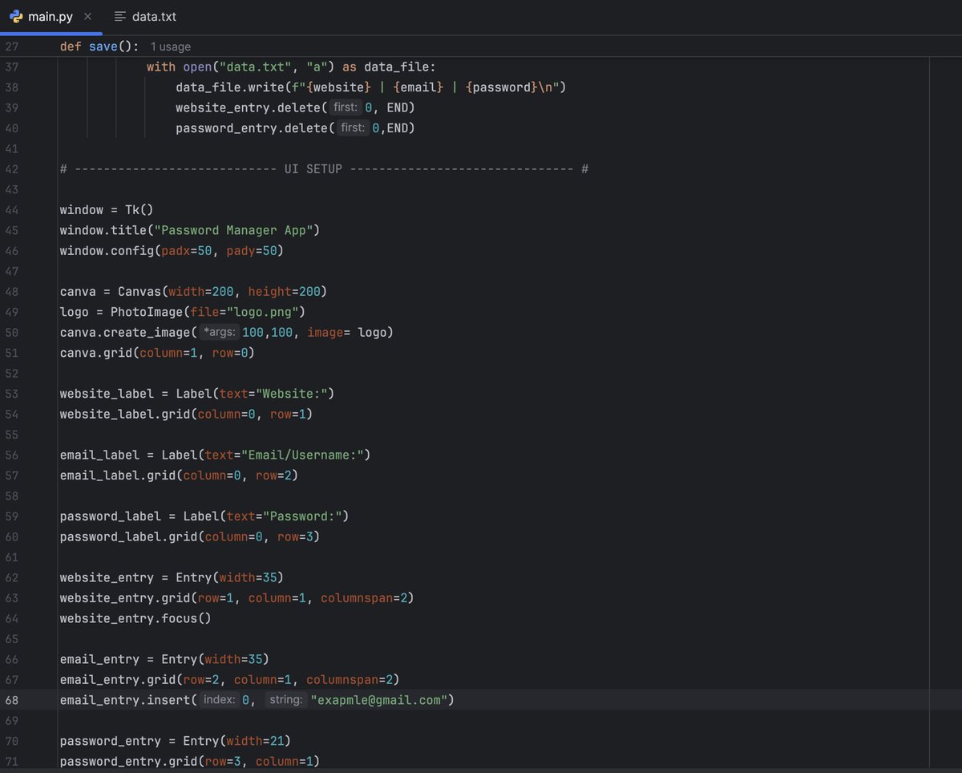Viewport: 962px width, 773px height.
Task: Click 'with open("data.txt", "a")' statement
Action: click(x=241, y=67)
